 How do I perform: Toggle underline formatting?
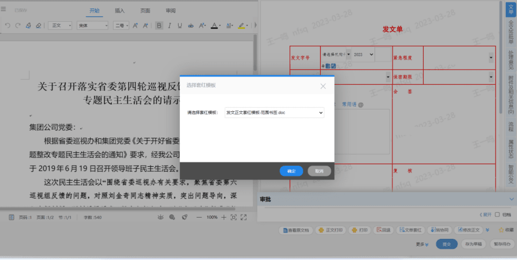point(180,25)
